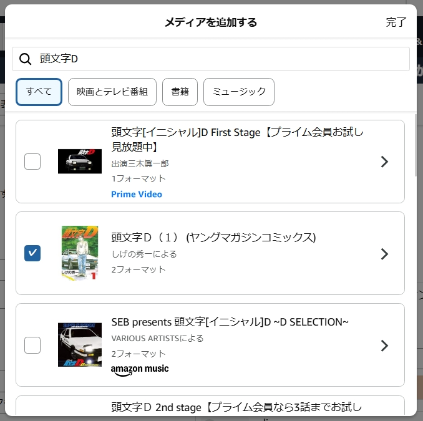Click 完了 to finish adding media
423x421 pixels.
coord(396,22)
